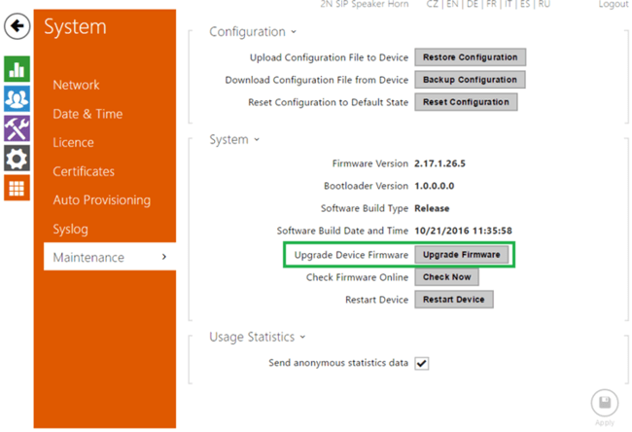Switch language to DE
The height and width of the screenshot is (432, 632).
(x=473, y=4)
